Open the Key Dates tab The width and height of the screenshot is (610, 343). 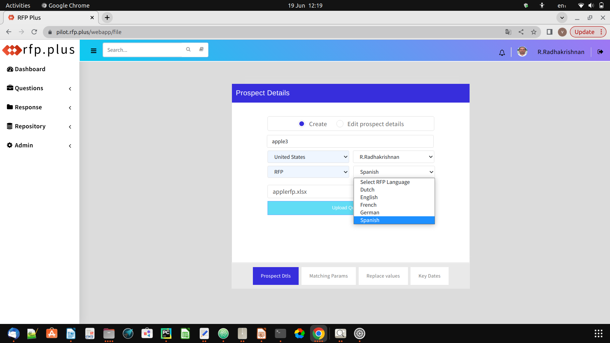point(429,276)
